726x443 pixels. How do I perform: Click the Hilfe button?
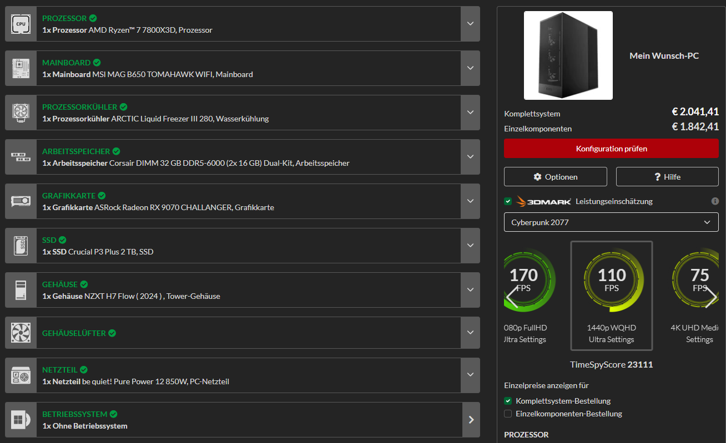pyautogui.click(x=667, y=177)
